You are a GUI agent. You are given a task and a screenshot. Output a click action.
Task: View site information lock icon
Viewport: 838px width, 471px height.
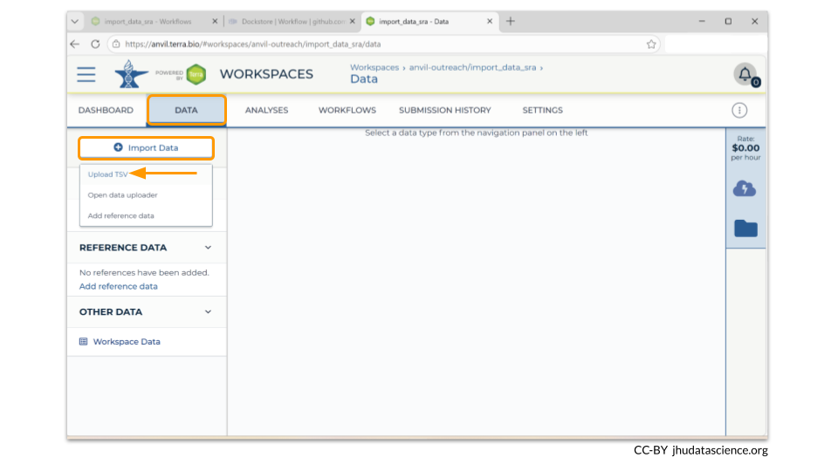(x=116, y=44)
